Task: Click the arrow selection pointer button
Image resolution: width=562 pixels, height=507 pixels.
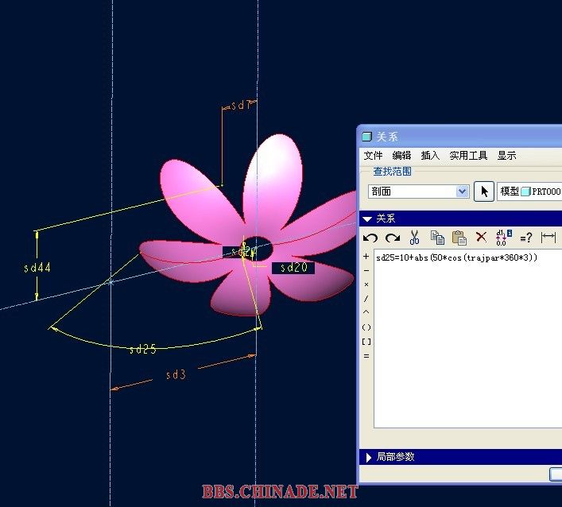Action: click(483, 192)
